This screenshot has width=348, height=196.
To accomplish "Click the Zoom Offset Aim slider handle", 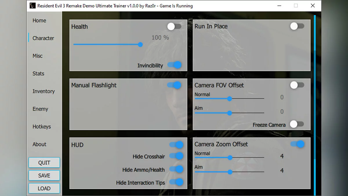I will [230, 172].
